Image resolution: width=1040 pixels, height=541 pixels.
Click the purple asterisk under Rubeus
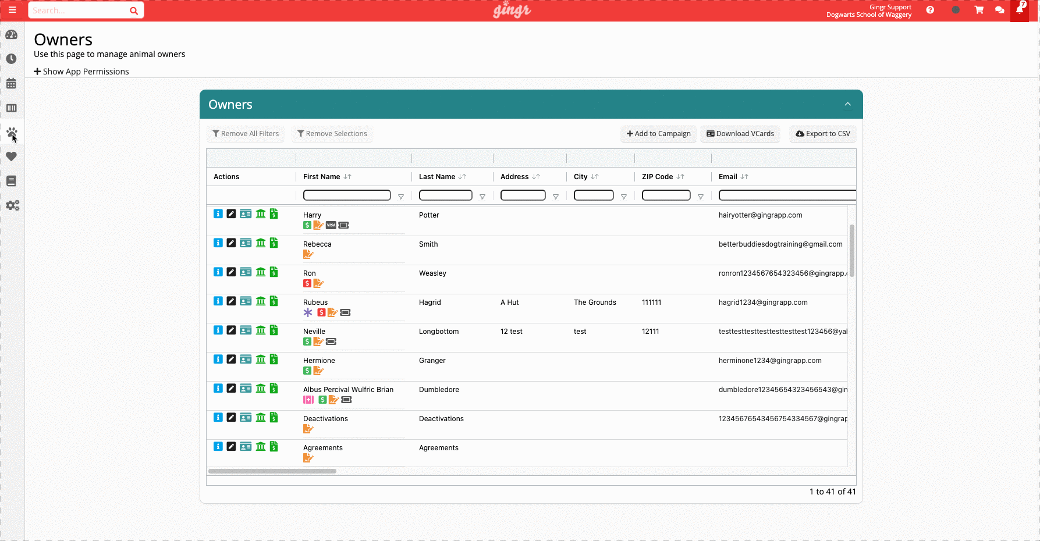pos(308,312)
